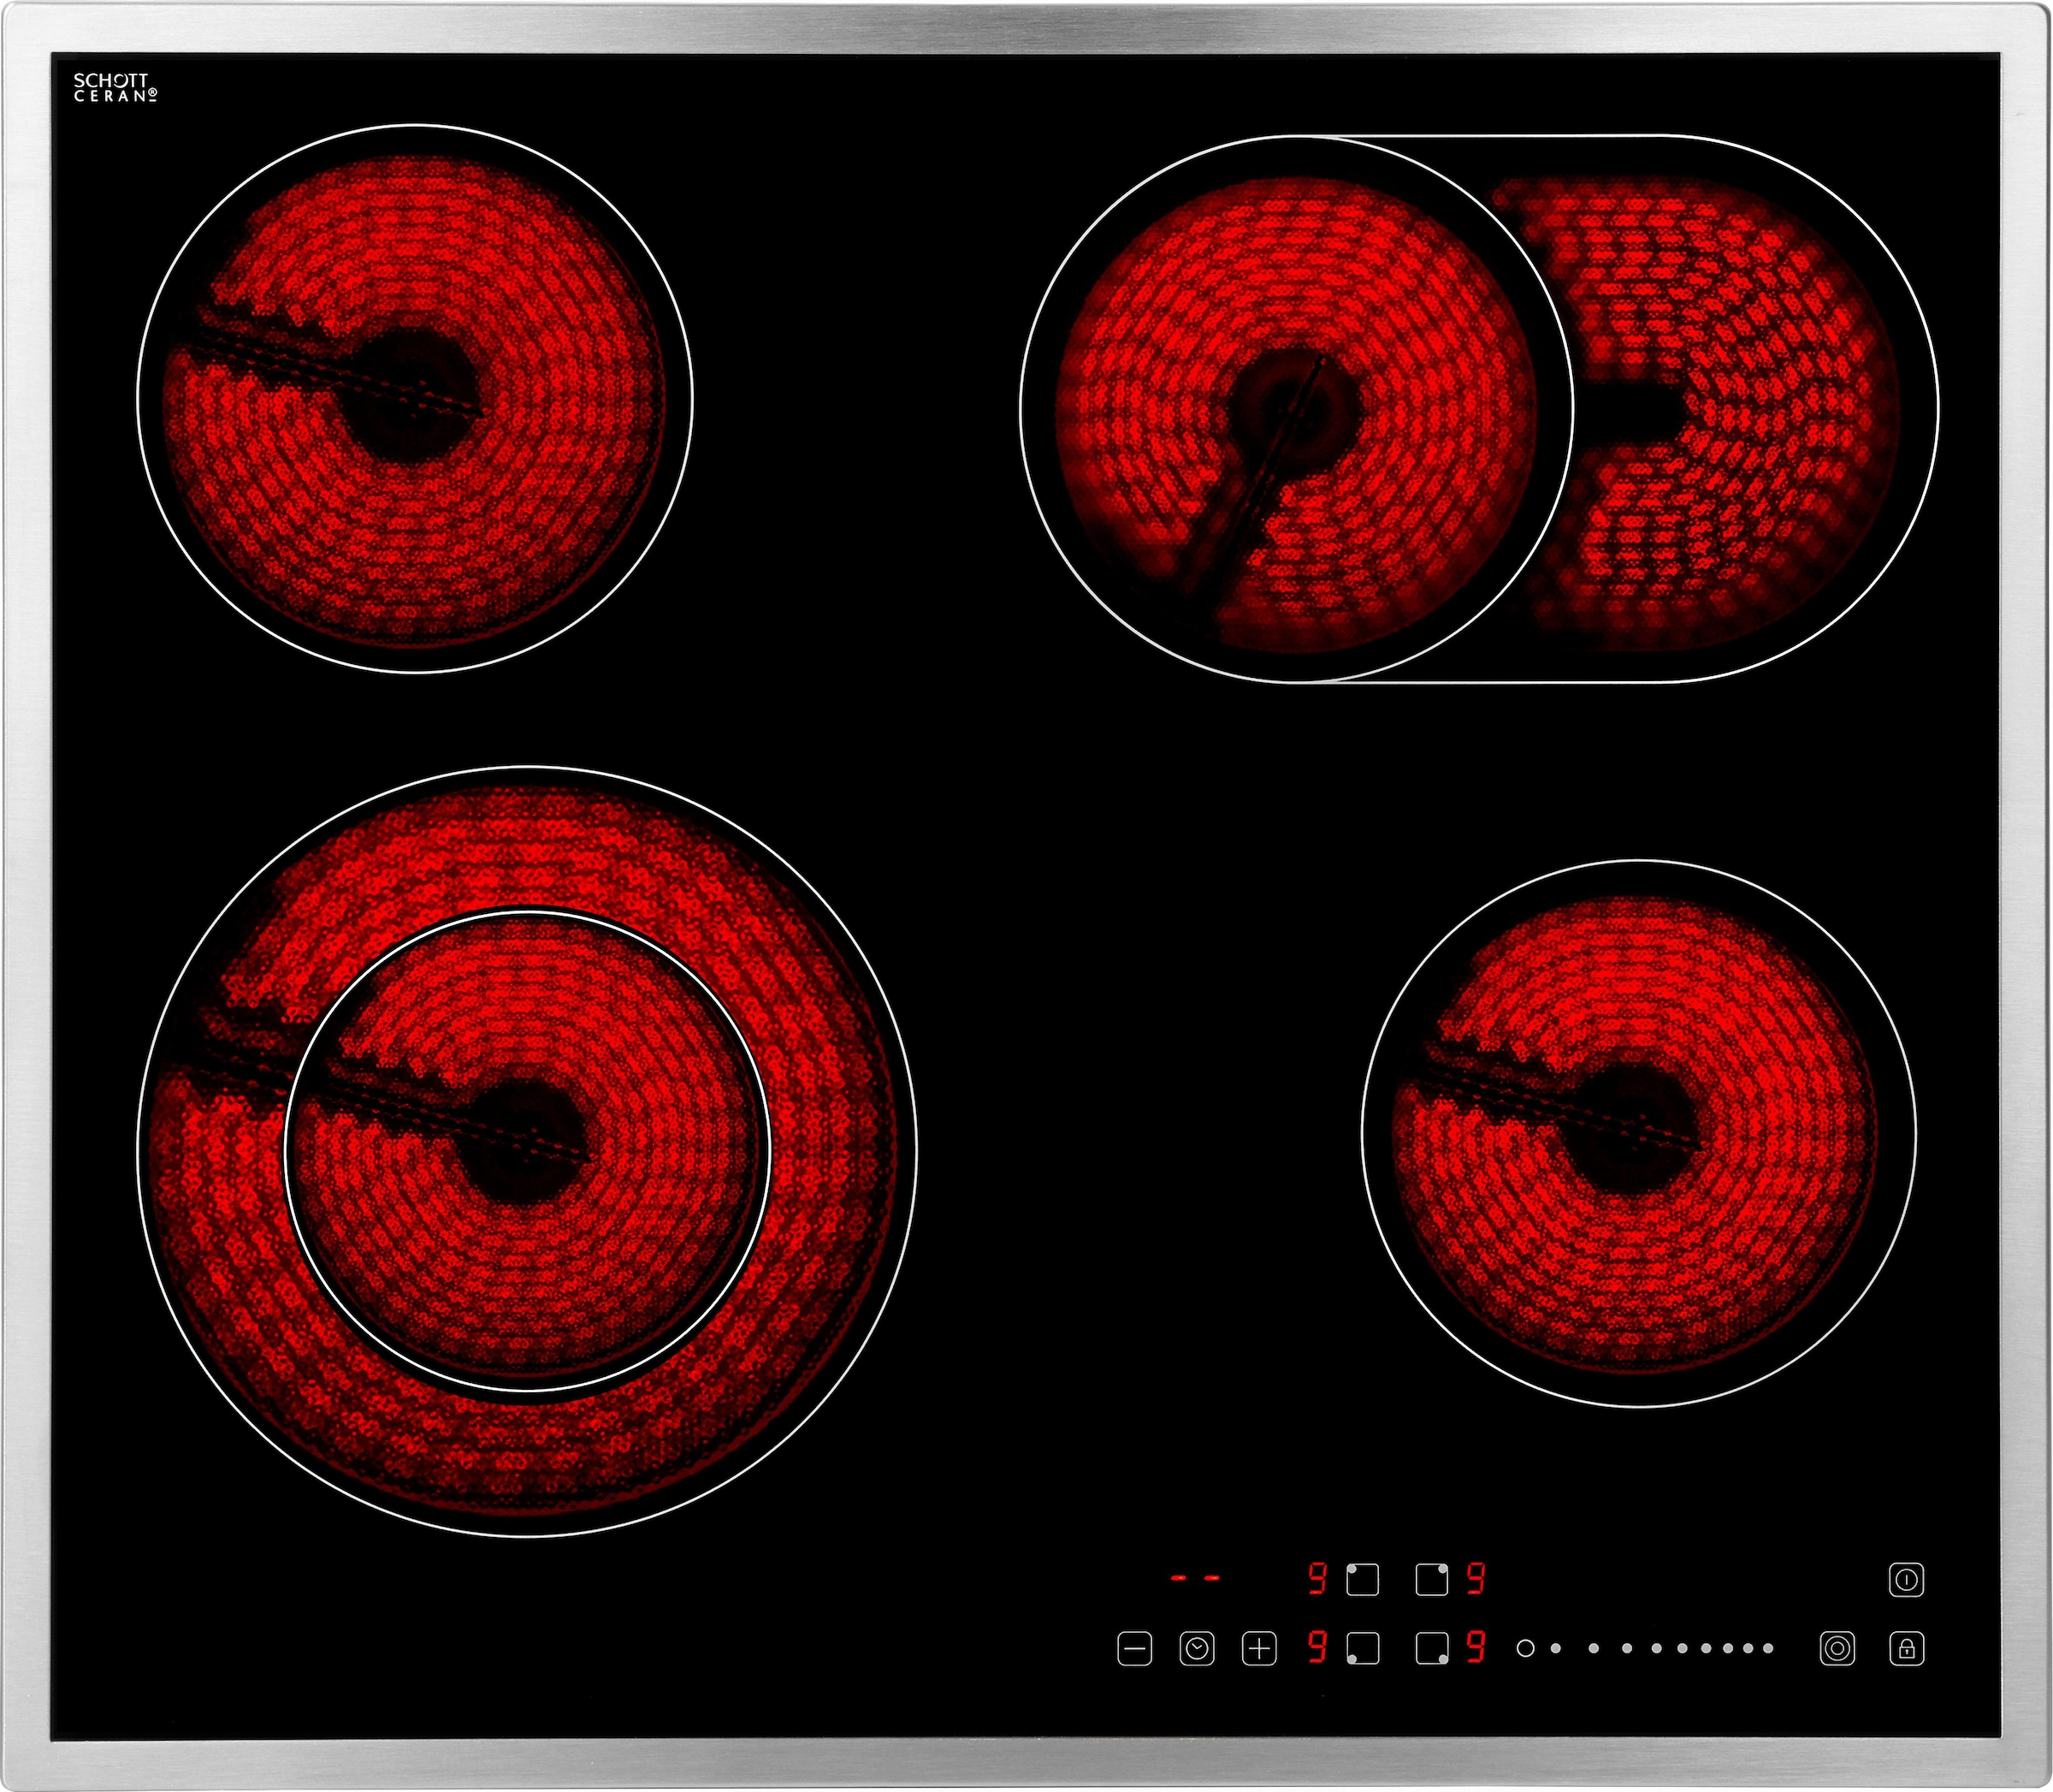Tap the child lock padlock button
This screenshot has height=1792, width=2053.
(x=1906, y=1647)
